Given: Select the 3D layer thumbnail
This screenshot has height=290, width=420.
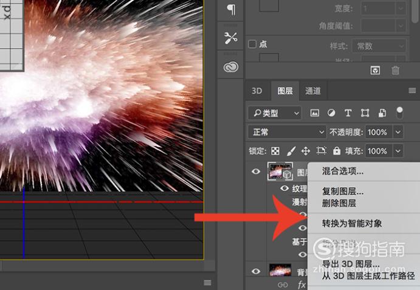Looking at the screenshot, I should pyautogui.click(x=280, y=171).
